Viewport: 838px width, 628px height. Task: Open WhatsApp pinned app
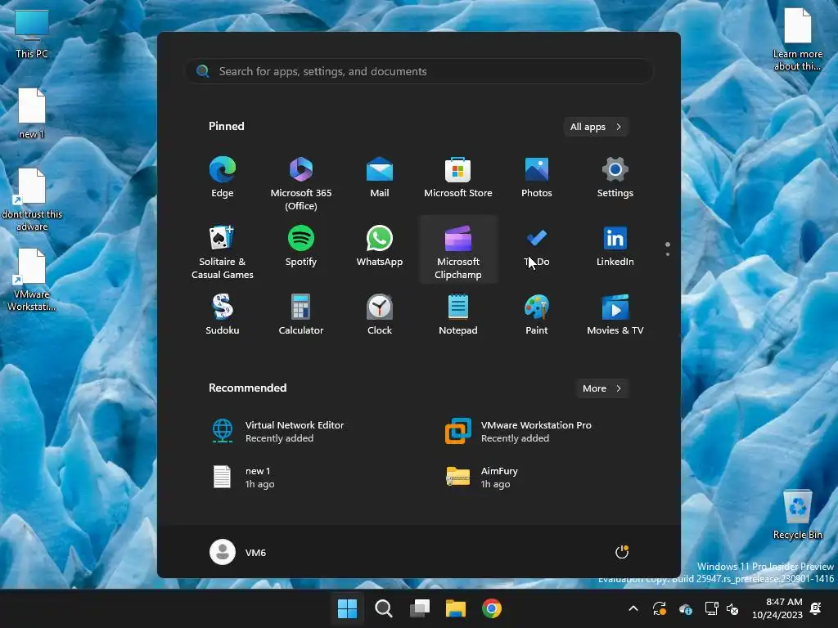pos(380,246)
